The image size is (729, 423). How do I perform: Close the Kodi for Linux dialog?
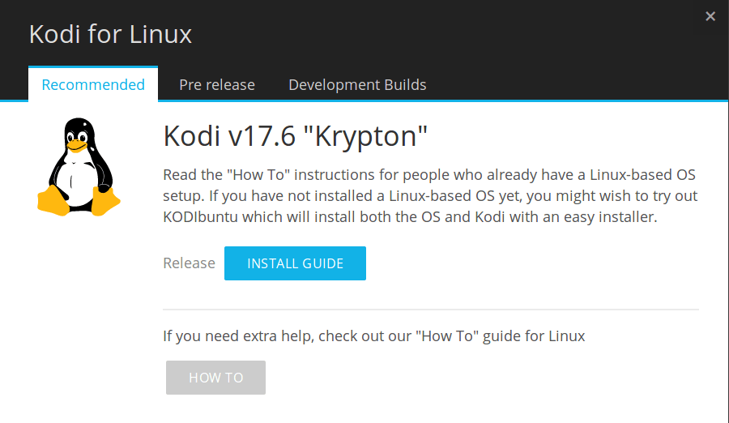tap(710, 16)
